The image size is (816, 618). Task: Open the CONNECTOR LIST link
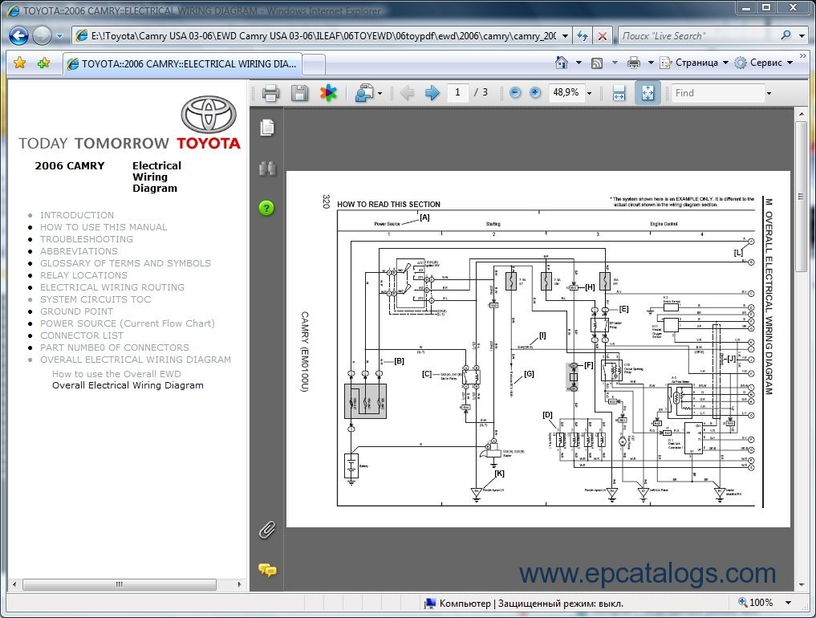[82, 335]
